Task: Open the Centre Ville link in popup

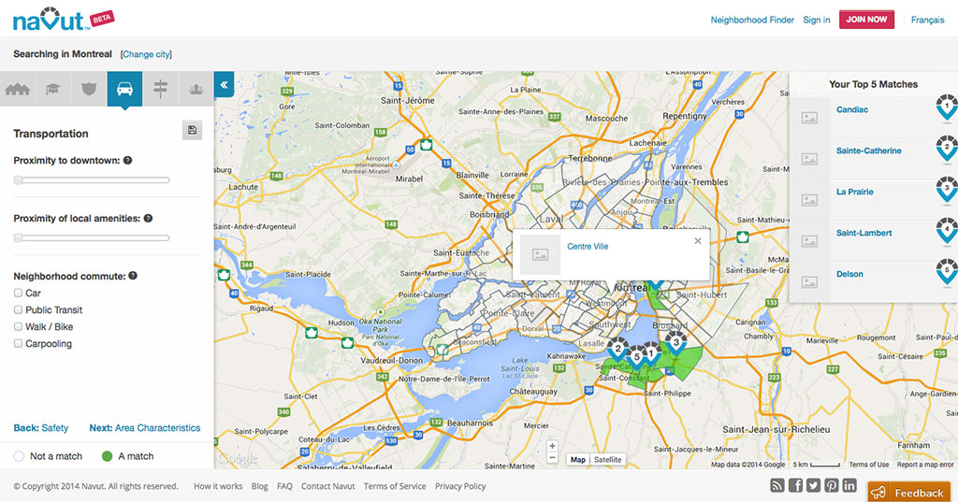Action: coord(588,247)
